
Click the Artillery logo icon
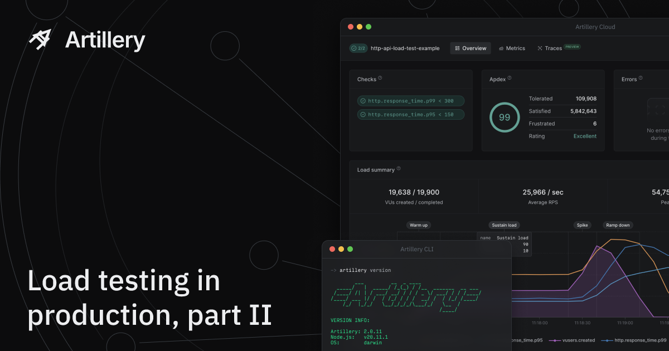[x=40, y=40]
